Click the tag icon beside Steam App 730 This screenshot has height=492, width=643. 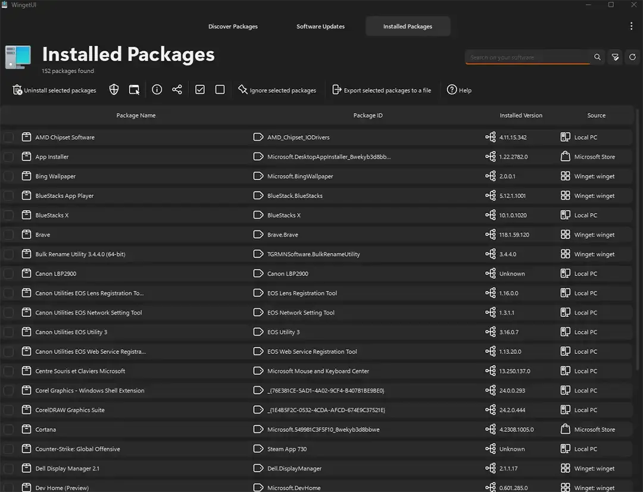(258, 449)
